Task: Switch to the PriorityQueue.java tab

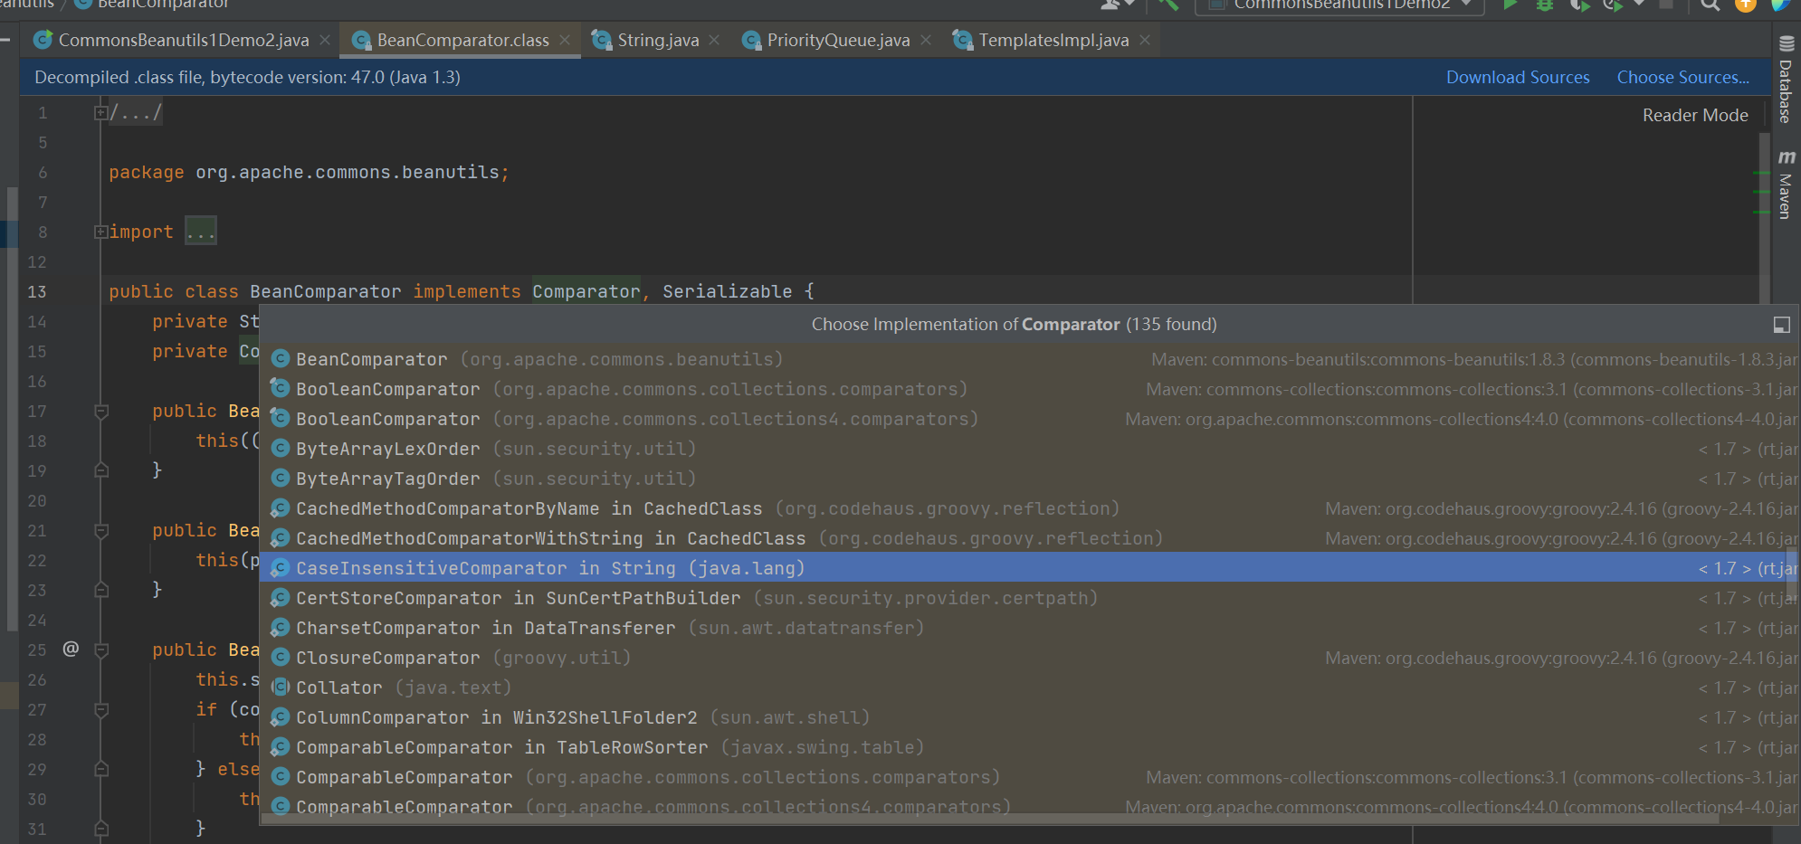Action: [x=838, y=40]
